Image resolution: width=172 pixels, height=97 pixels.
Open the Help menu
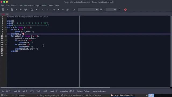57,5
